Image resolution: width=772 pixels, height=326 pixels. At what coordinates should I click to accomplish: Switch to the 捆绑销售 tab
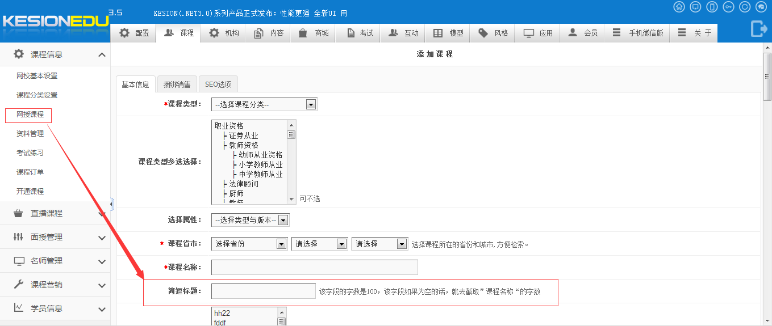tap(177, 84)
